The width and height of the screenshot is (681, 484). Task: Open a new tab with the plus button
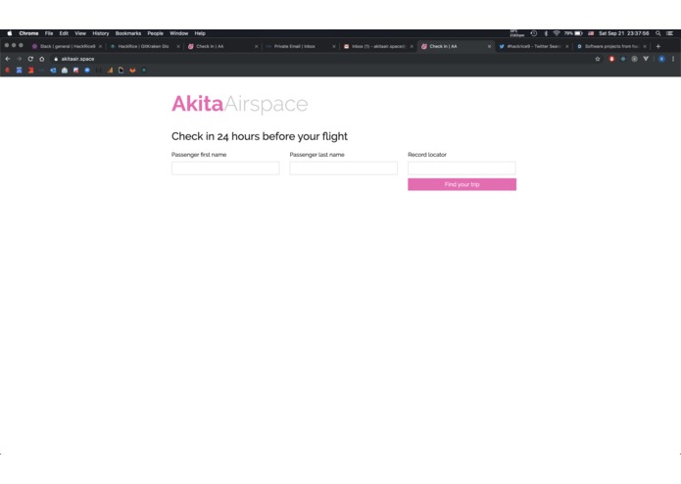click(658, 46)
